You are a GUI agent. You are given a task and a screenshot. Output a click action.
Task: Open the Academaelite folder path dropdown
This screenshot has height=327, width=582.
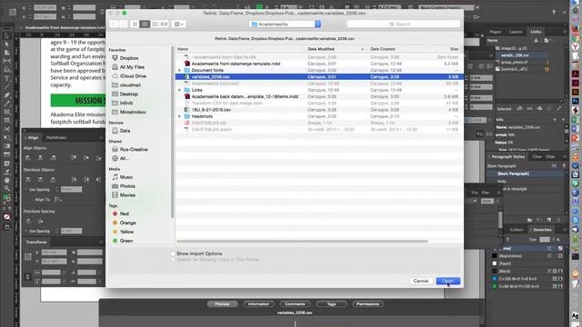(285, 25)
